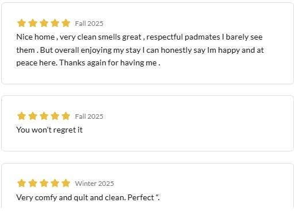Click the fourth star of the Winter 2025 review
Screen dimensions: 294x218
tap(55, 183)
